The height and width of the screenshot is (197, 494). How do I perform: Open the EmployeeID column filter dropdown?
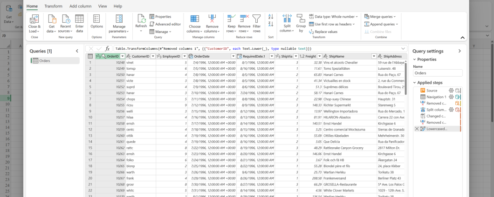(x=184, y=56)
